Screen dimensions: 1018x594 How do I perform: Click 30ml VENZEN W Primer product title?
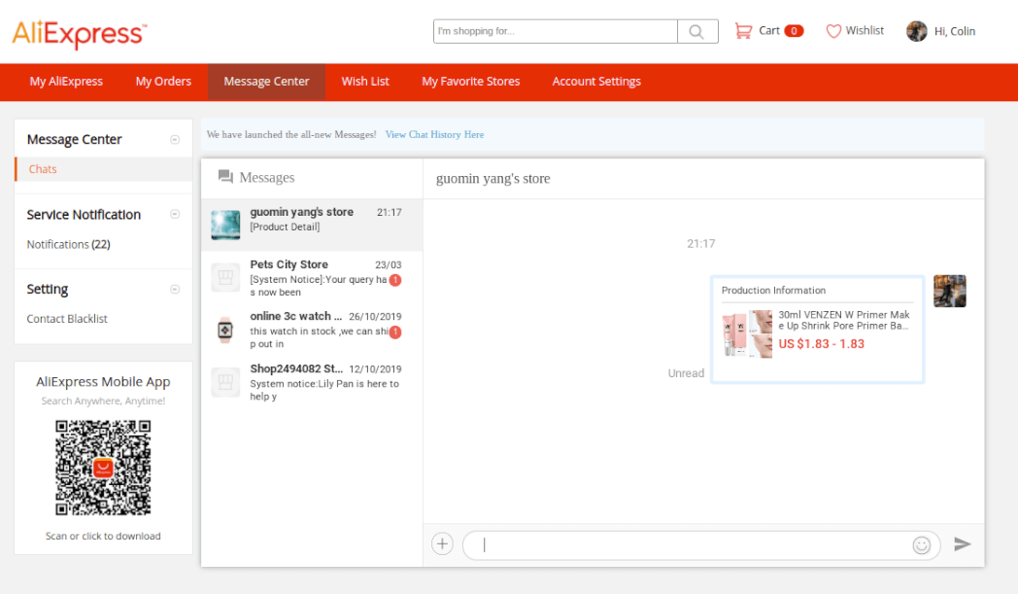click(844, 321)
